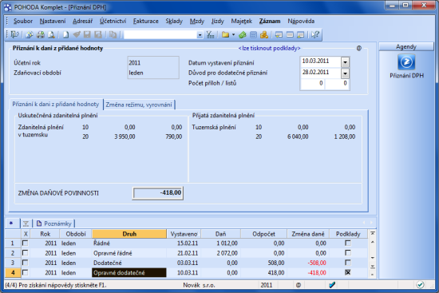
Task: Sort table by Vystaveno column header
Action: pos(184,234)
